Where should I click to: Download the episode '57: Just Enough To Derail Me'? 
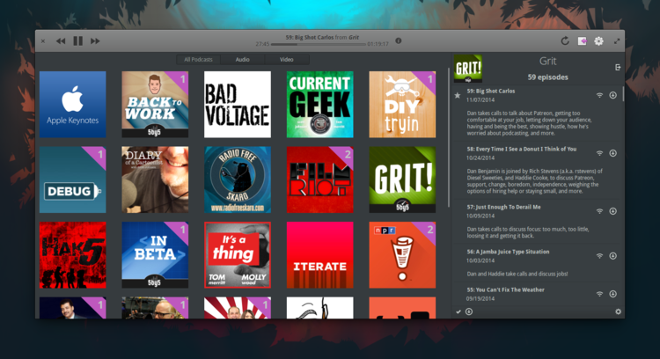613,211
